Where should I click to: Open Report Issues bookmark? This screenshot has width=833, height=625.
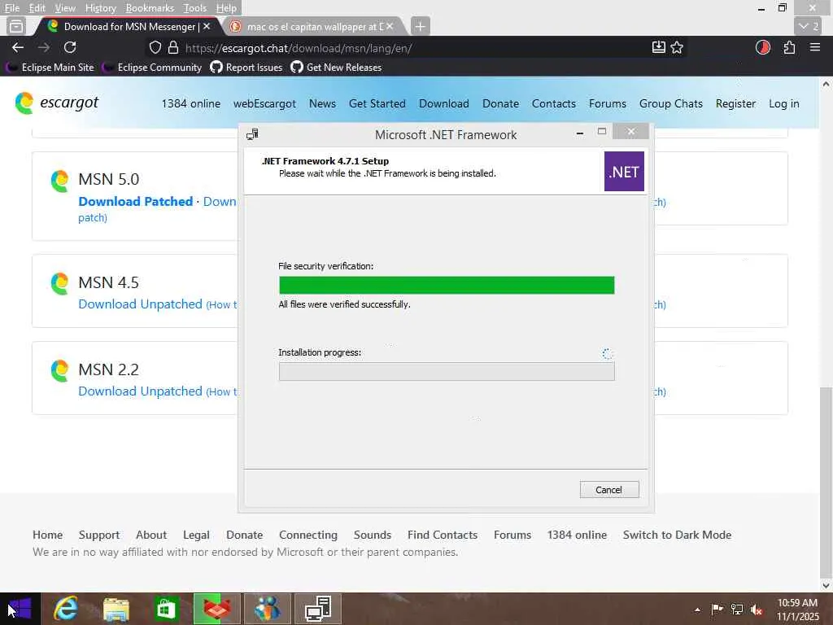(x=246, y=68)
